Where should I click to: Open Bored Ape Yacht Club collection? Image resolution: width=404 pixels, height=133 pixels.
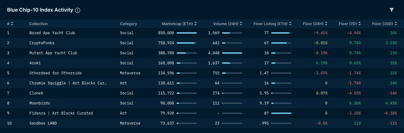click(x=52, y=33)
